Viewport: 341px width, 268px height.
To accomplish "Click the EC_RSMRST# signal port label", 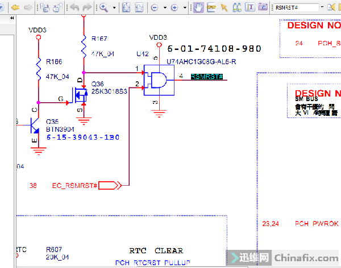I will click(76, 186).
